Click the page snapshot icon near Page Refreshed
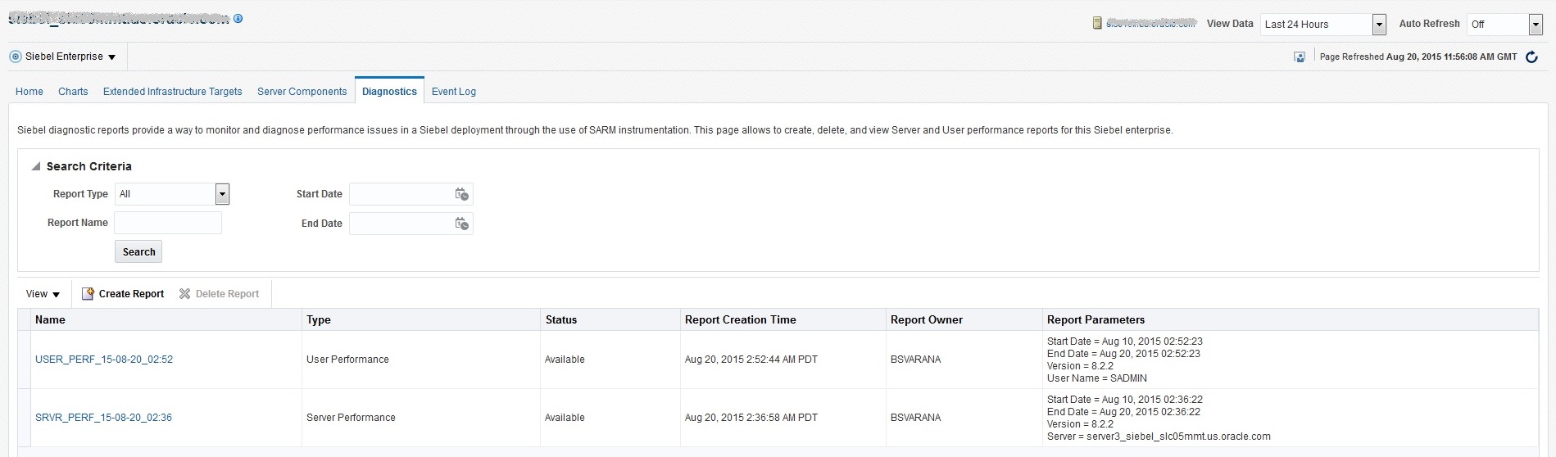 pos(1300,57)
